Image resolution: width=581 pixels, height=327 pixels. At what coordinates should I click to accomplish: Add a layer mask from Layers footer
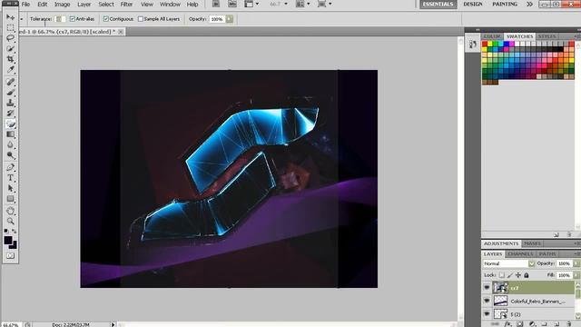pyautogui.click(x=520, y=324)
